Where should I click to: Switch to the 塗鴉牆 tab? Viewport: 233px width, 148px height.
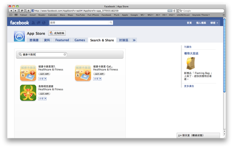pos(34,40)
